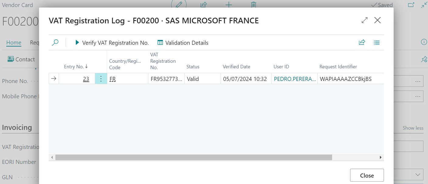Click the share icon in dialog toolbar
The height and width of the screenshot is (184, 428).
(x=362, y=42)
